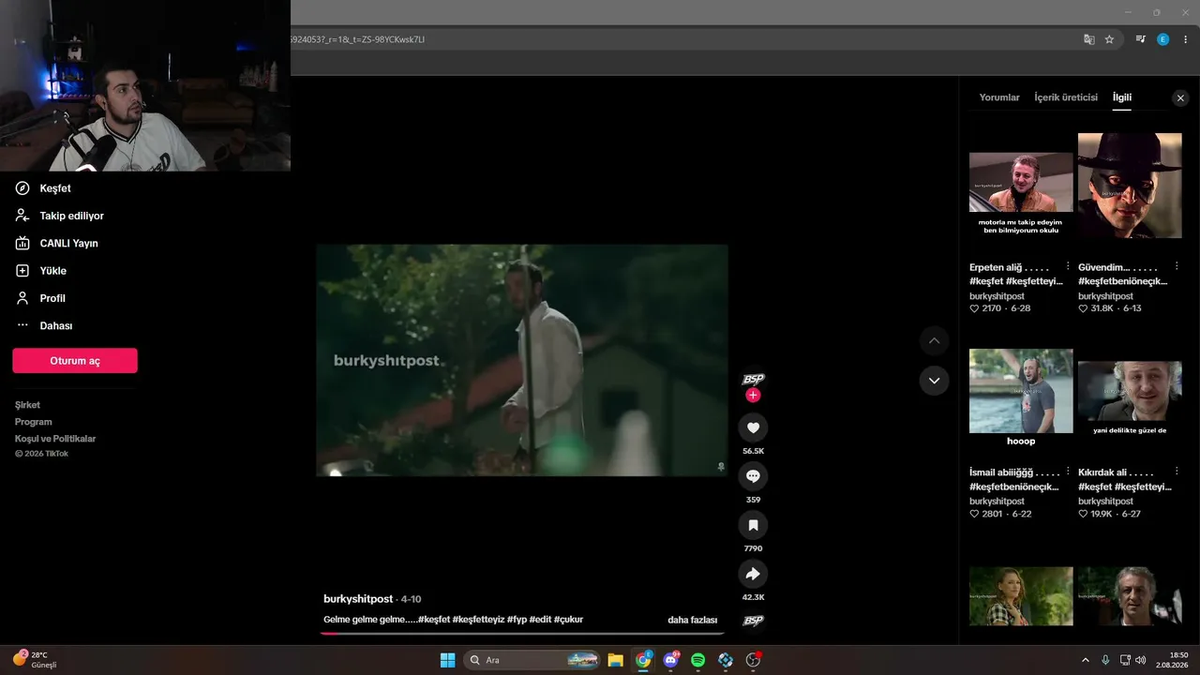Switch to the İçerik üreticisi tab
The image size is (1200, 675).
[x=1066, y=97]
